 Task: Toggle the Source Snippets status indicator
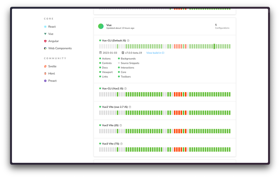point(119,63)
